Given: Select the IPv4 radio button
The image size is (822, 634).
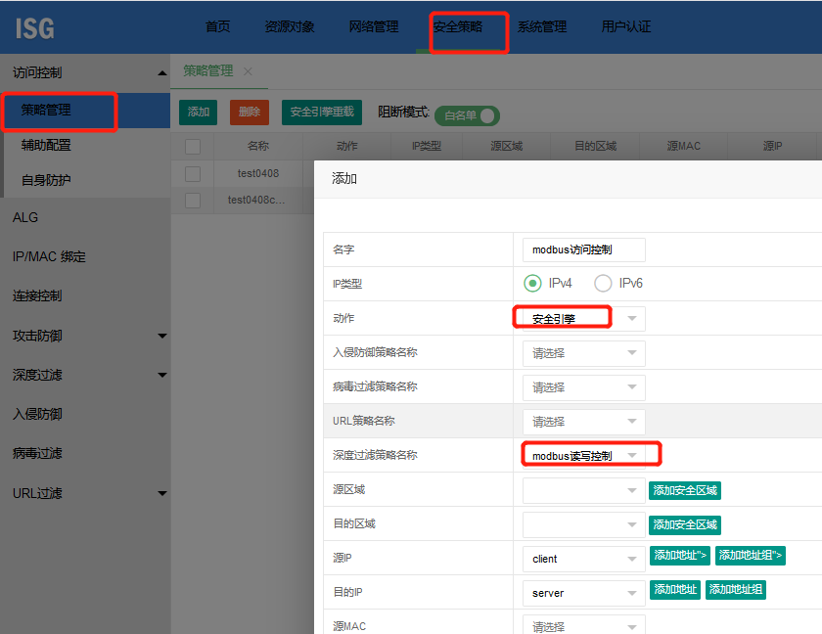Looking at the screenshot, I should point(532,284).
